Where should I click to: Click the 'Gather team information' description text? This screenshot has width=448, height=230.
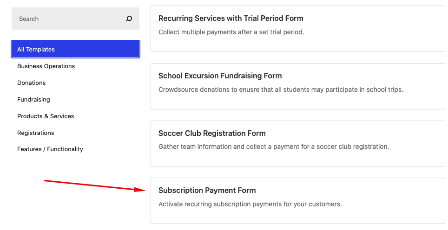coord(273,147)
